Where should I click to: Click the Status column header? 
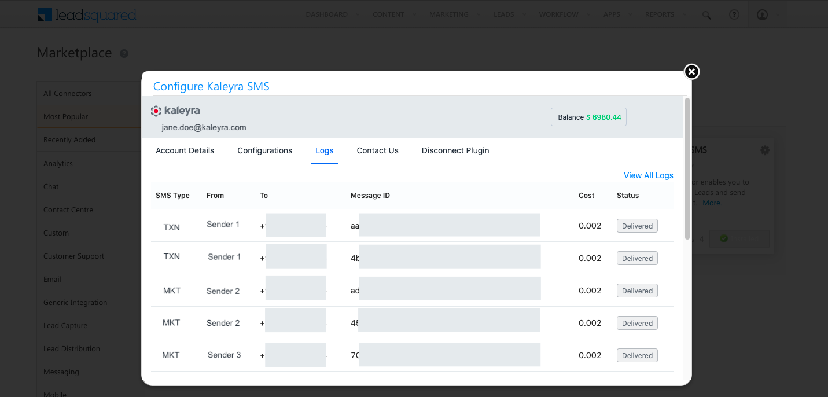click(628, 196)
